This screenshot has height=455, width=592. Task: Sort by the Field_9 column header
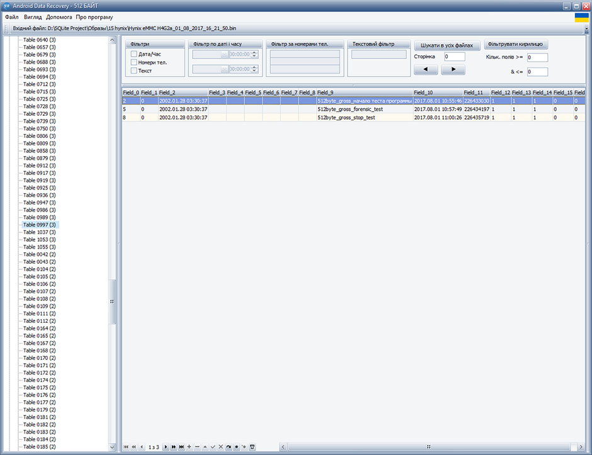(x=365, y=93)
